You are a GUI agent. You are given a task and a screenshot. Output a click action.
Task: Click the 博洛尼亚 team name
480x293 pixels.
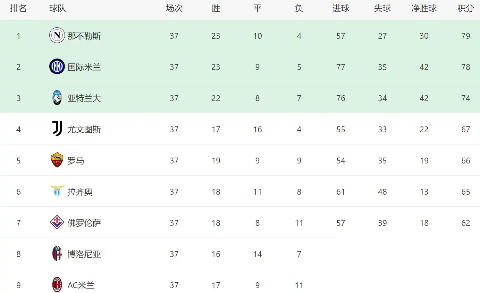pyautogui.click(x=84, y=254)
